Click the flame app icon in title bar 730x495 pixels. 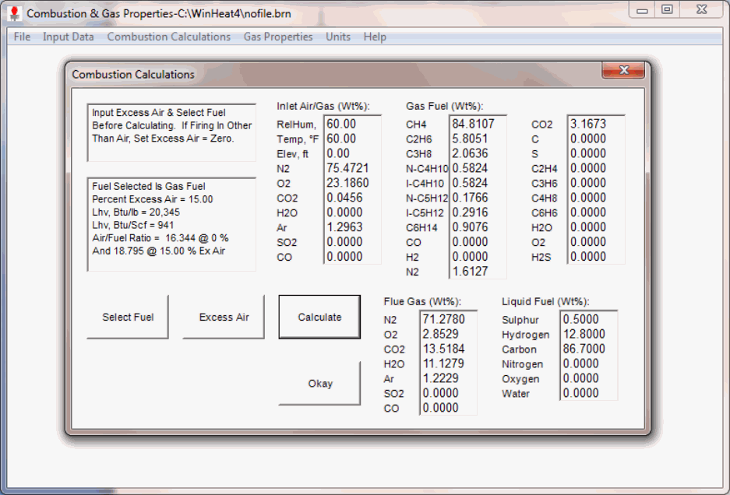[14, 13]
